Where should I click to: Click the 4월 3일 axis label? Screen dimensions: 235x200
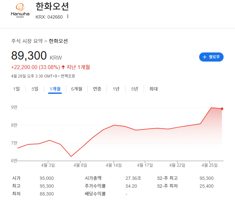point(48,165)
